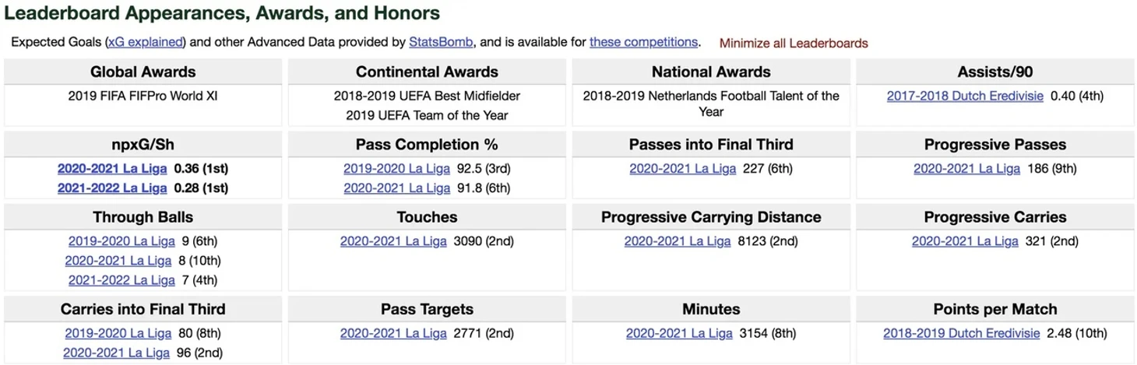Open bold 2020-2021 La Liga under npxG/Sh
Viewport: 1137px width, 365px height.
(112, 168)
